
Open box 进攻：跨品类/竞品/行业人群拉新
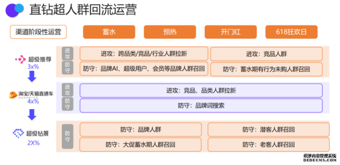pos(144,54)
